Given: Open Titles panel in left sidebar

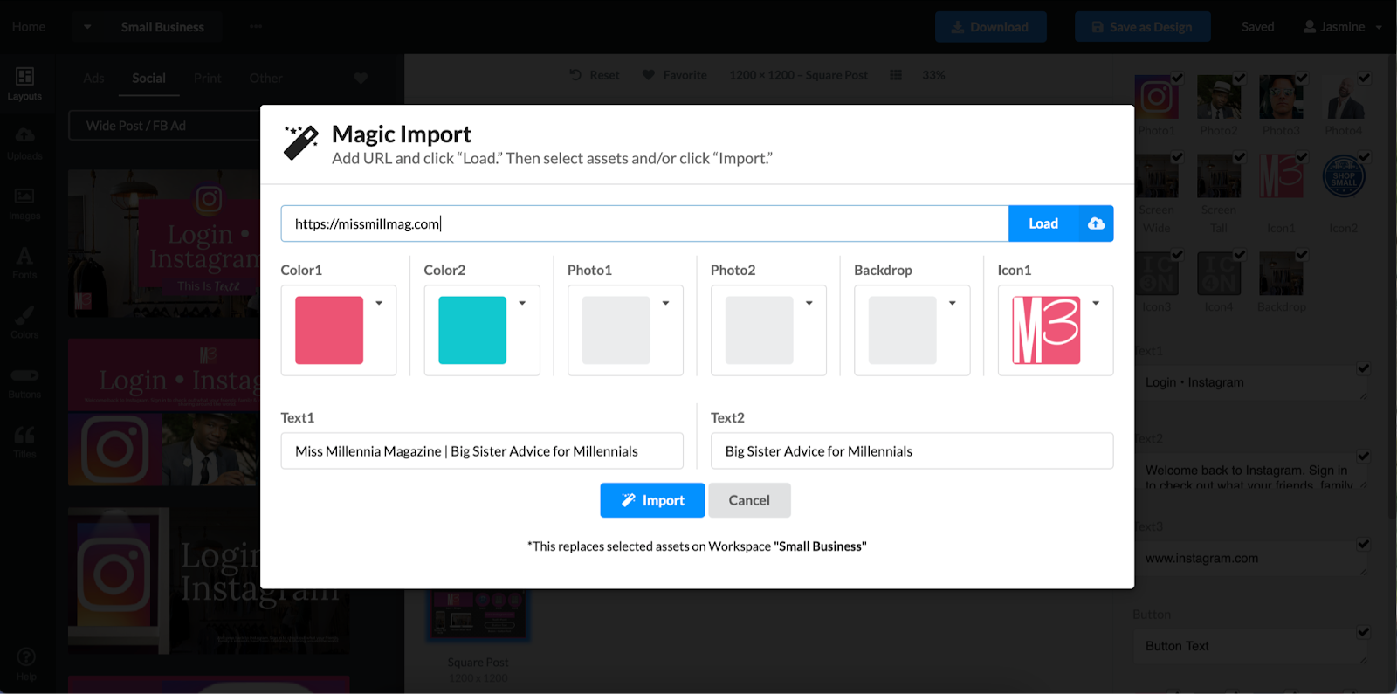Looking at the screenshot, I should (x=24, y=442).
